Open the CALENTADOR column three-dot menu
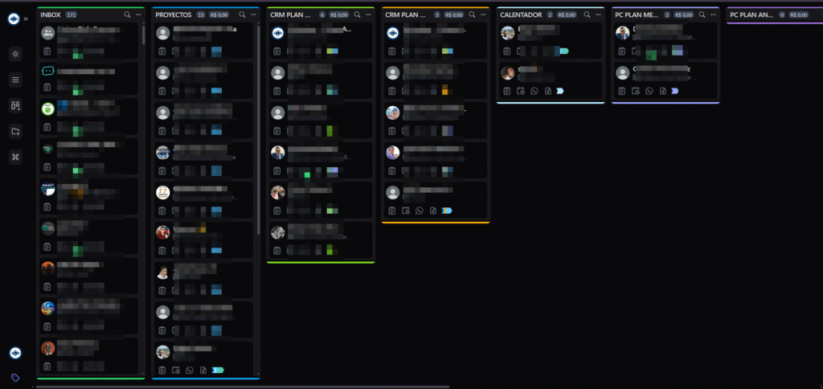Viewport: 823px width, 389px height. 598,14
